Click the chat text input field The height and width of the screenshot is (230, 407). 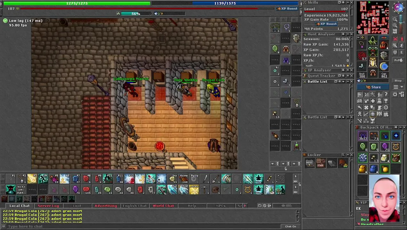144,226
